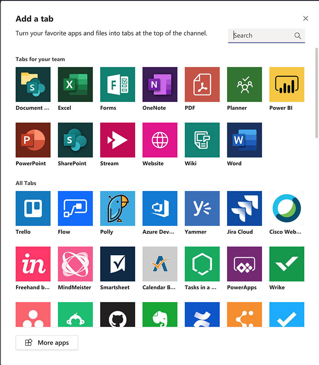This screenshot has width=319, height=365.
Task: Select the Jira Cloud icon
Action: tap(245, 208)
